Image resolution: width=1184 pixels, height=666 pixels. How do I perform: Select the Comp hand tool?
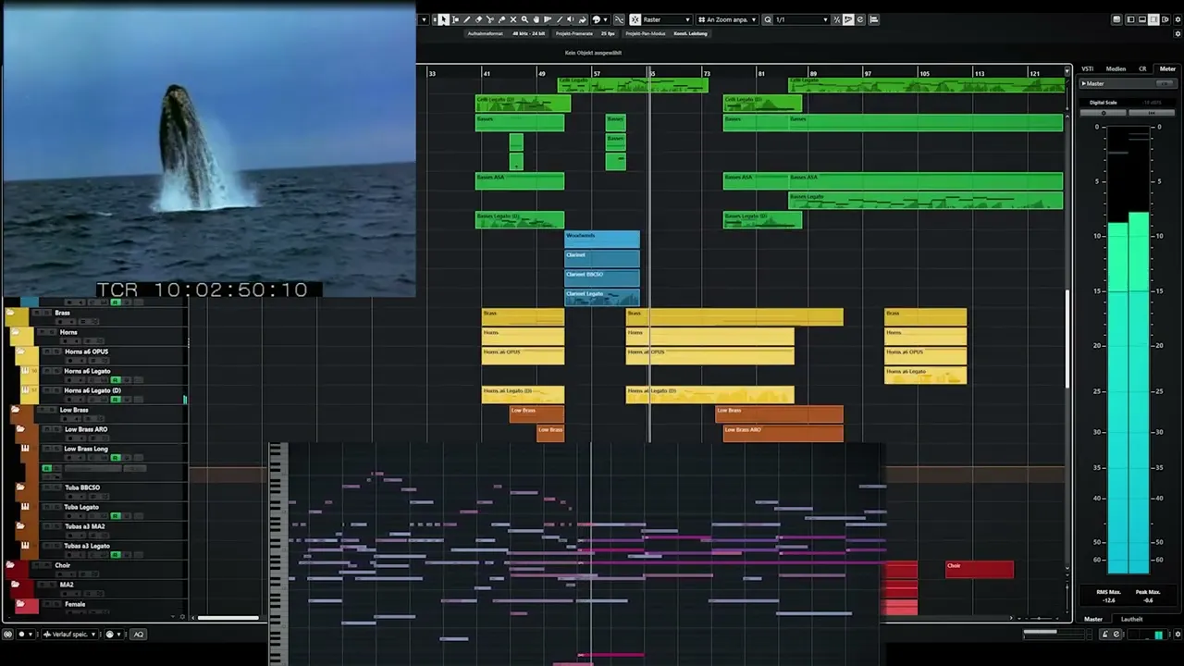click(x=536, y=19)
